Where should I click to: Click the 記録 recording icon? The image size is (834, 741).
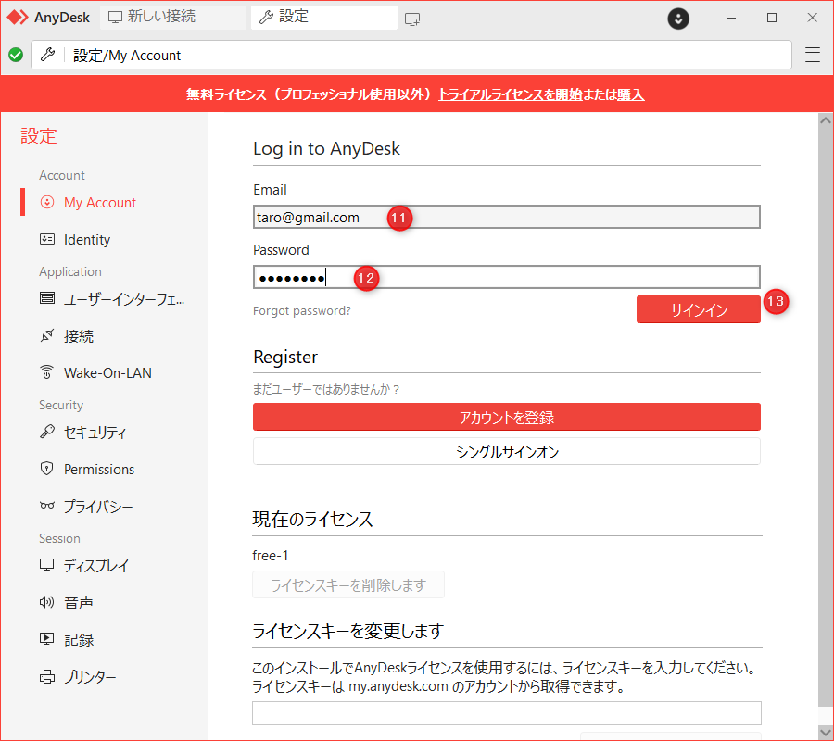tap(47, 638)
